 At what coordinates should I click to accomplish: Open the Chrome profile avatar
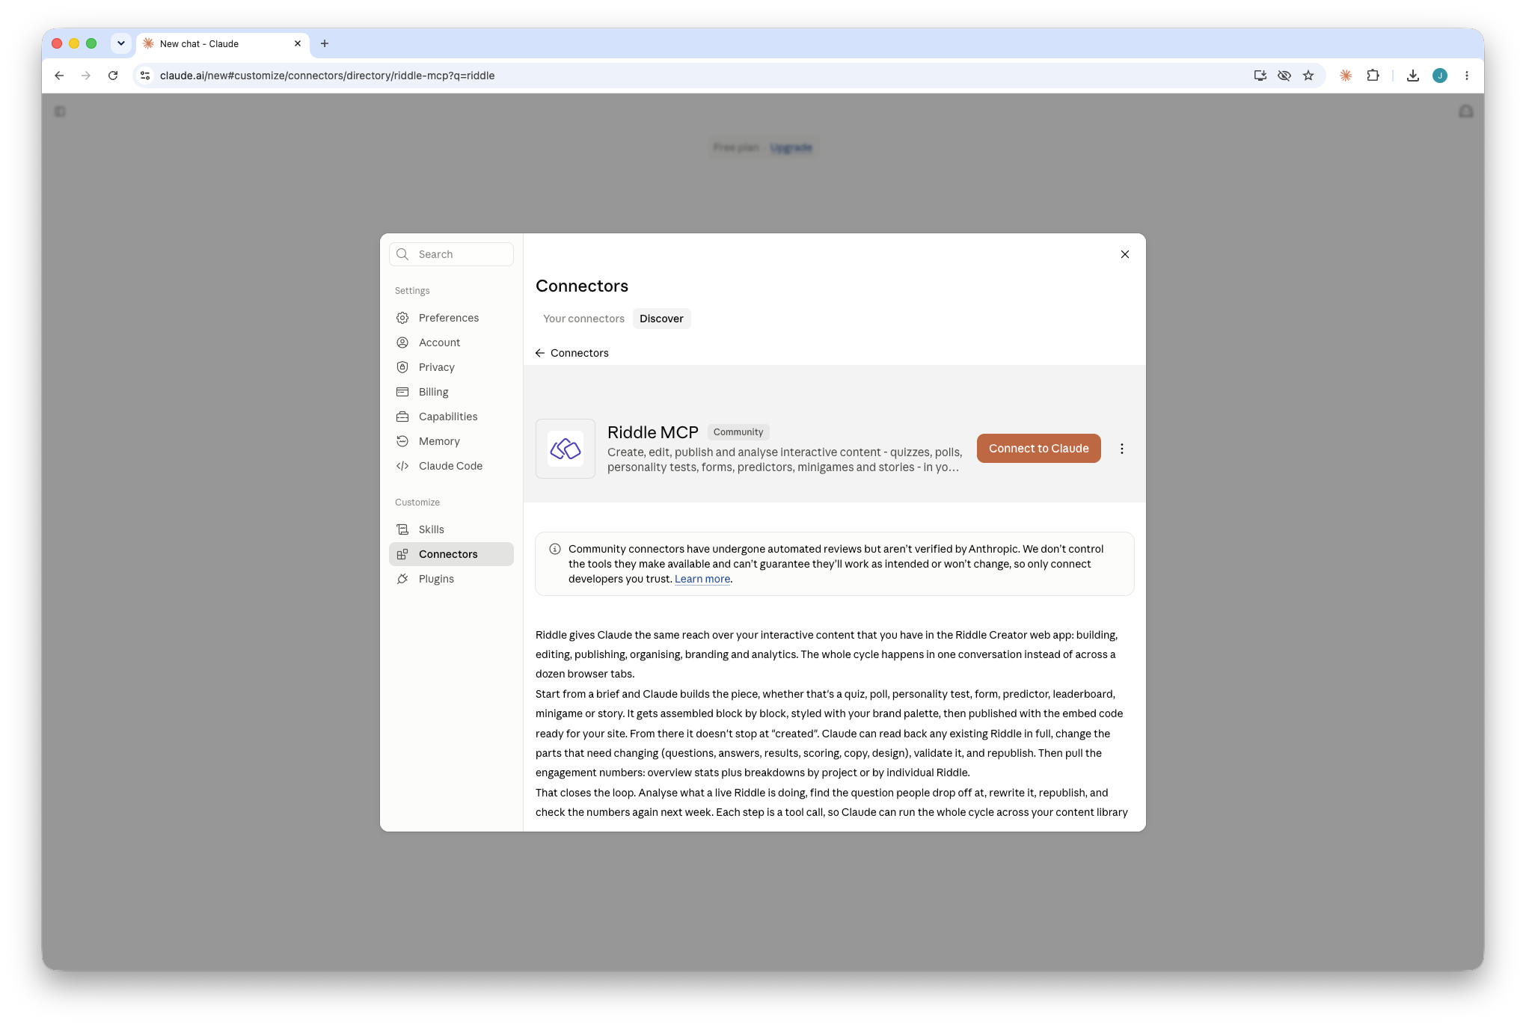coord(1440,76)
